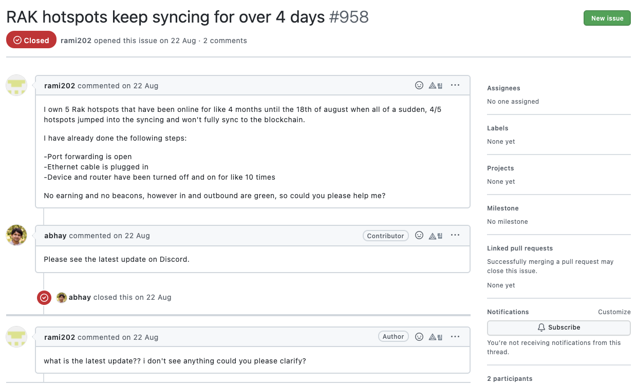Open abhay link in the closed event line
The width and height of the screenshot is (636, 385).
80,297
